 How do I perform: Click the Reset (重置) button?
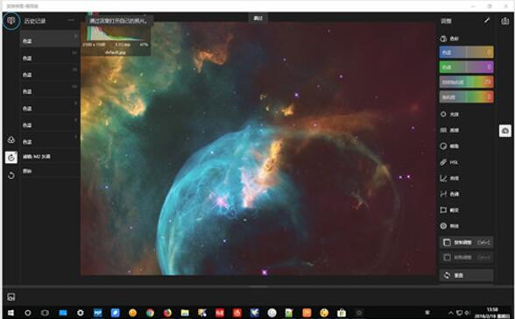(466, 275)
